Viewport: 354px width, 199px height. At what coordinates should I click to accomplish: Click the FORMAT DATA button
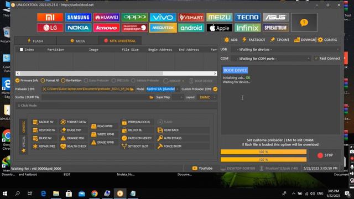pyautogui.click(x=74, y=122)
